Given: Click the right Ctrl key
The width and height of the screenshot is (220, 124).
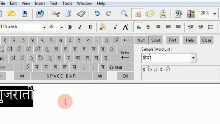Looking at the screenshot, I should point(125,76).
